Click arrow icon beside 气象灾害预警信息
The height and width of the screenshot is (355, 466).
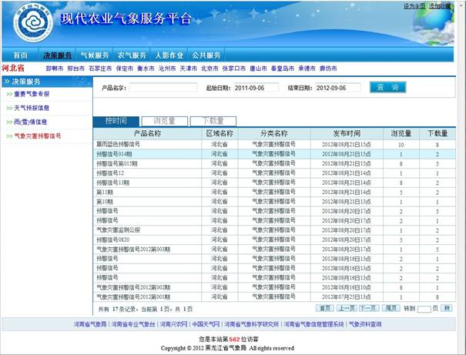click(x=8, y=136)
